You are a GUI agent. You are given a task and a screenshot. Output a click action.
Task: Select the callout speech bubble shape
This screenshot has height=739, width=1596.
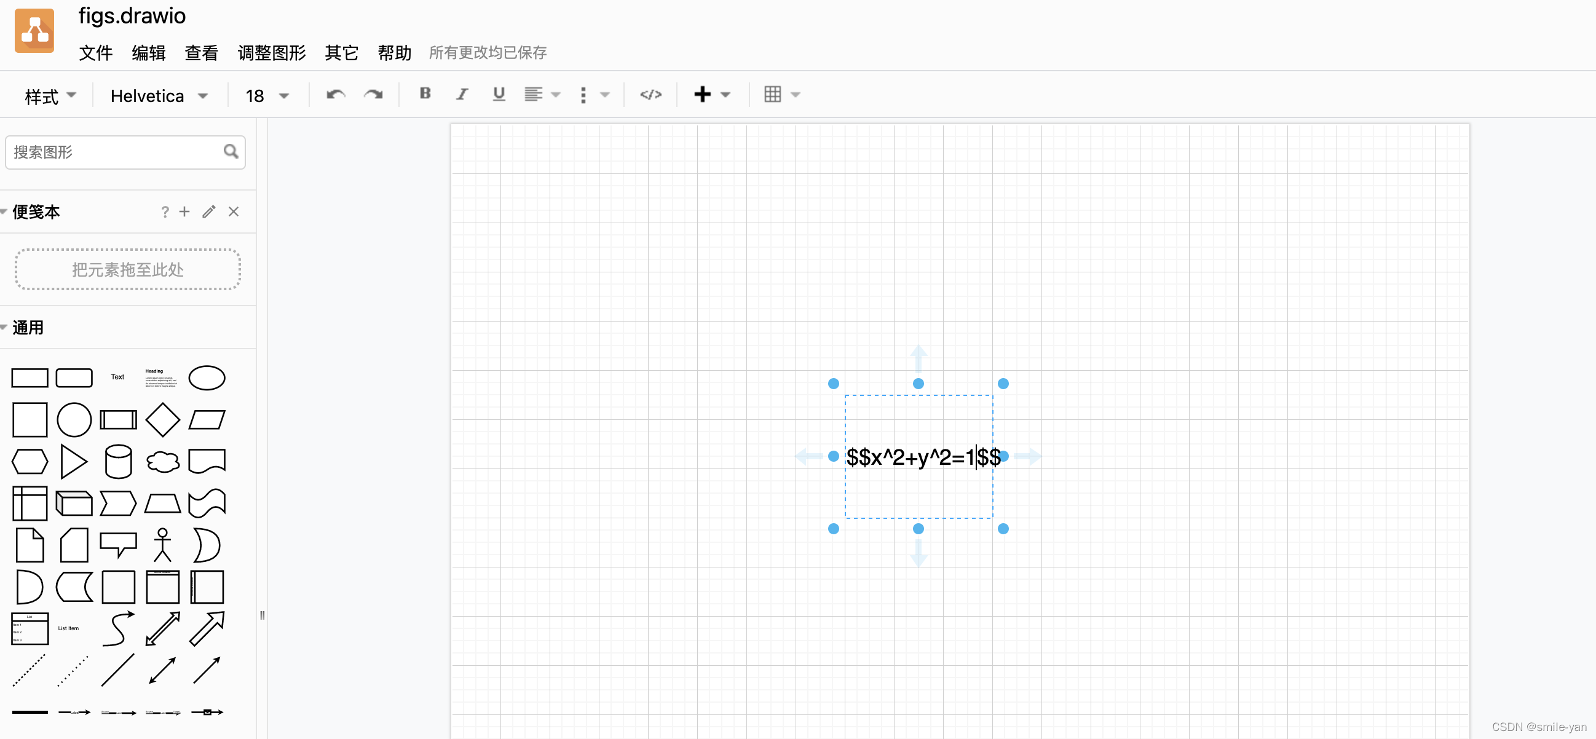117,545
